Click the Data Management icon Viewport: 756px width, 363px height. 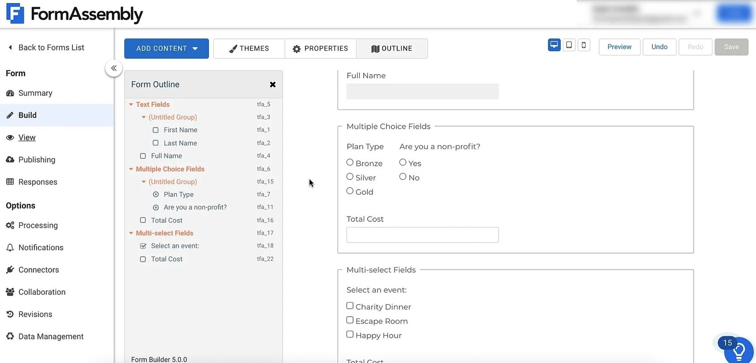coord(11,336)
